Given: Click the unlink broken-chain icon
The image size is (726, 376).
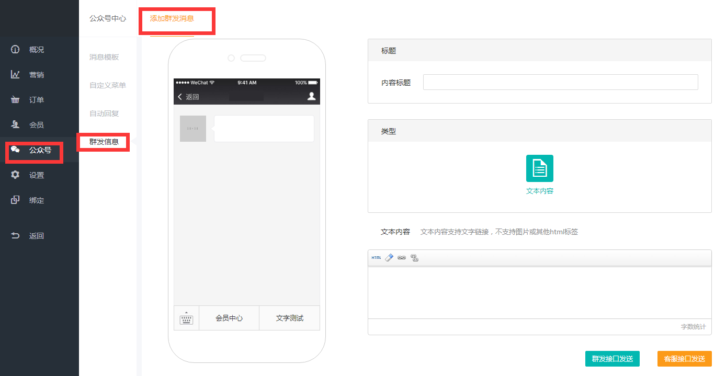Looking at the screenshot, I should click(415, 258).
